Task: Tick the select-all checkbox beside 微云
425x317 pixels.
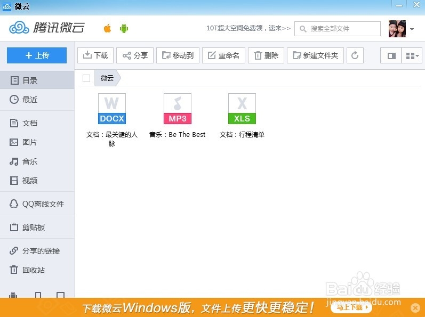Action: coord(86,78)
